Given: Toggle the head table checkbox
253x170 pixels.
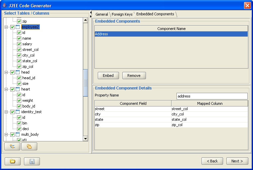Looking at the screenshot, I should coord(12,72).
